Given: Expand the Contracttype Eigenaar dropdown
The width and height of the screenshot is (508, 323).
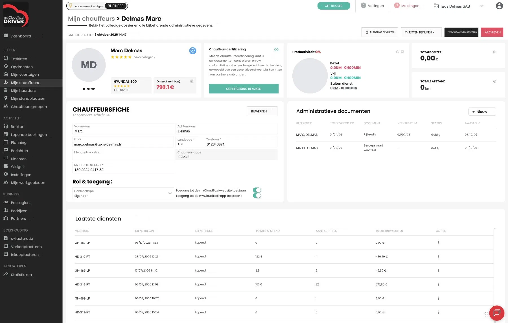Looking at the screenshot, I should [123, 193].
